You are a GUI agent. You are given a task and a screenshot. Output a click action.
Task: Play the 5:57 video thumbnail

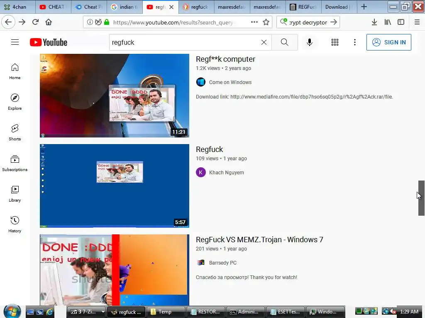[x=115, y=186]
